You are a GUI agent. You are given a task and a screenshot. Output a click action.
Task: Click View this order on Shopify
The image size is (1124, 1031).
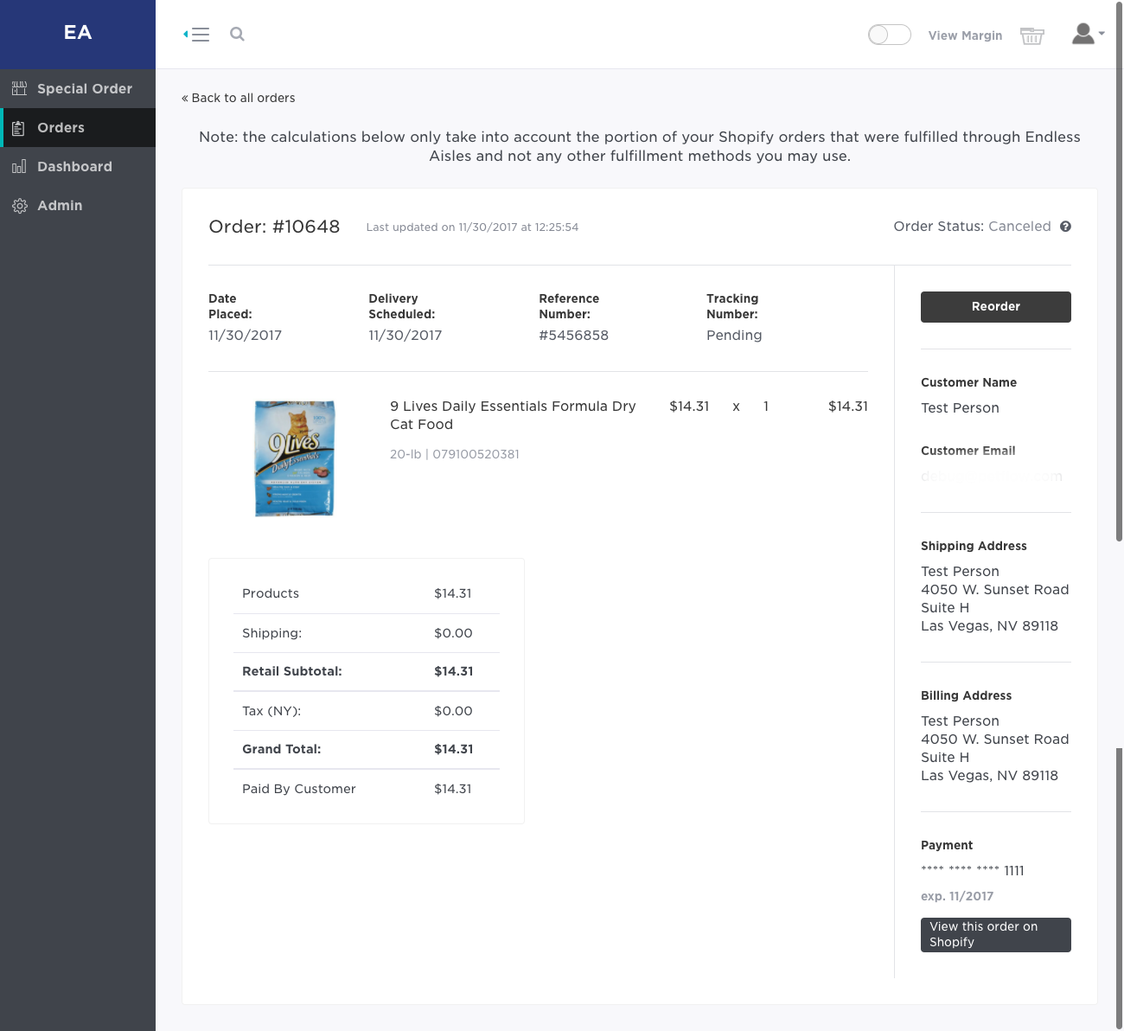pos(995,934)
